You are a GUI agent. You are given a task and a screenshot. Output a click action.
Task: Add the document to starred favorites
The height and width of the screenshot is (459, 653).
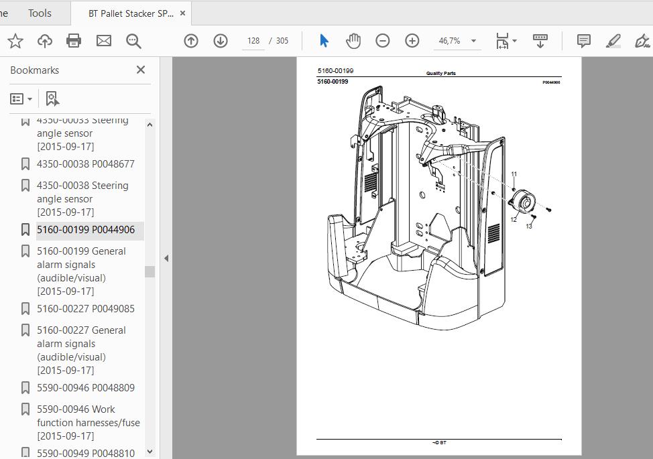pos(15,41)
